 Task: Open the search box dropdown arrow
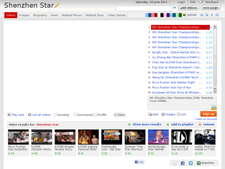tap(175, 8)
